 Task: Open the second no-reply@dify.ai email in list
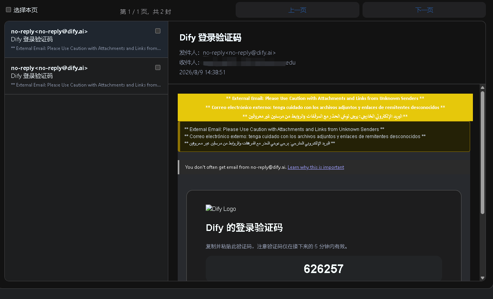coord(86,76)
